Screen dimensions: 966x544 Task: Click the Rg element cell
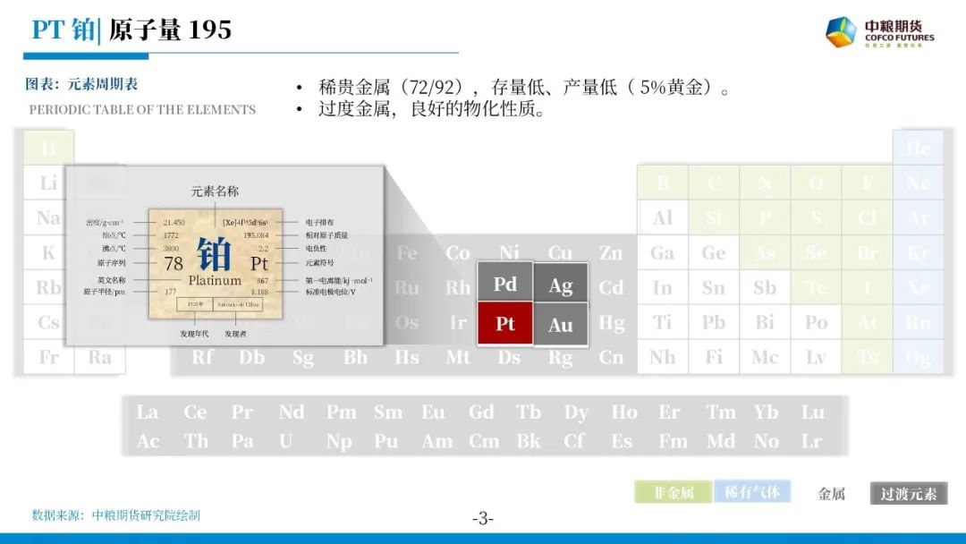pyautogui.click(x=560, y=357)
